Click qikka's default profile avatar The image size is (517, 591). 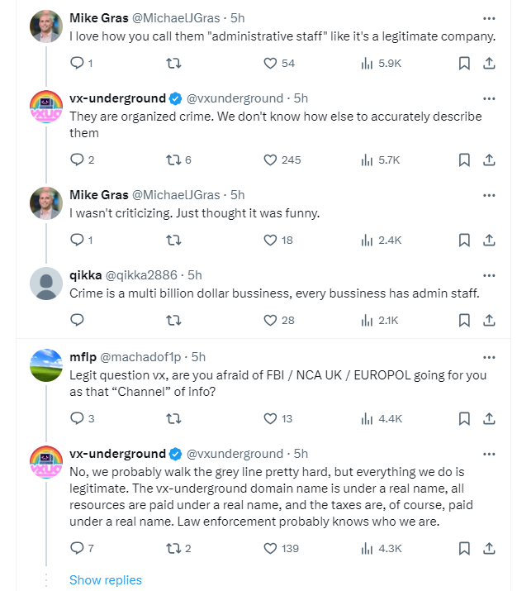pyautogui.click(x=46, y=284)
